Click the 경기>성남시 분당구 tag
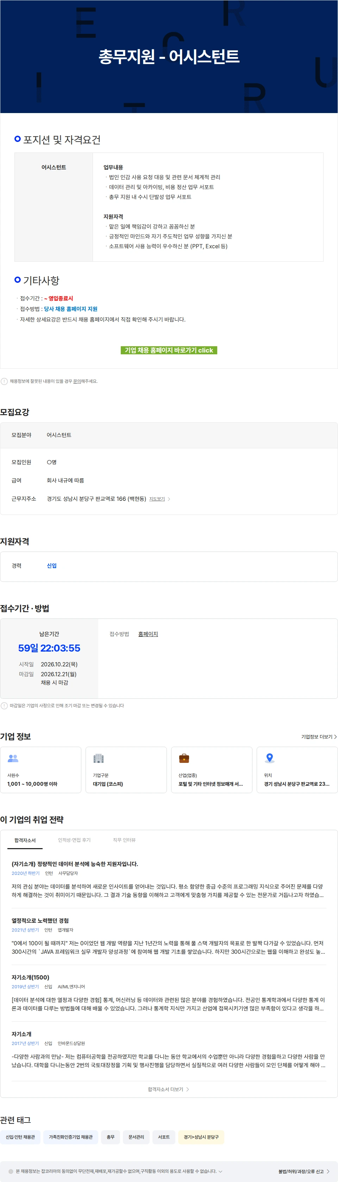The width and height of the screenshot is (338, 1182). [x=201, y=1137]
